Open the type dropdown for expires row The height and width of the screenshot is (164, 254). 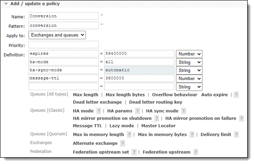189,54
